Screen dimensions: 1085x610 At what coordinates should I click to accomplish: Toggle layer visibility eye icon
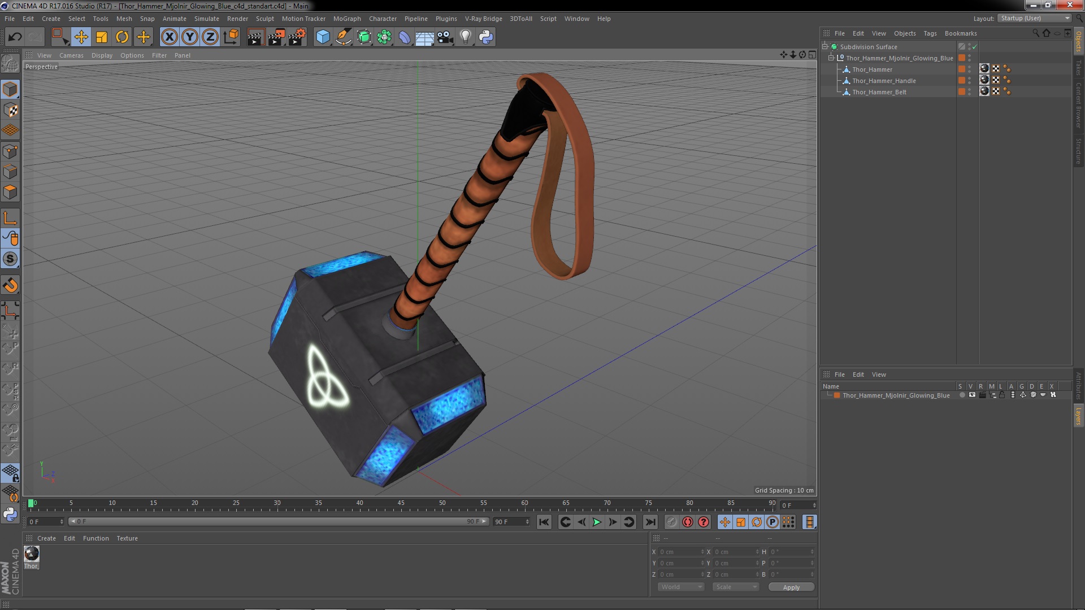[972, 395]
